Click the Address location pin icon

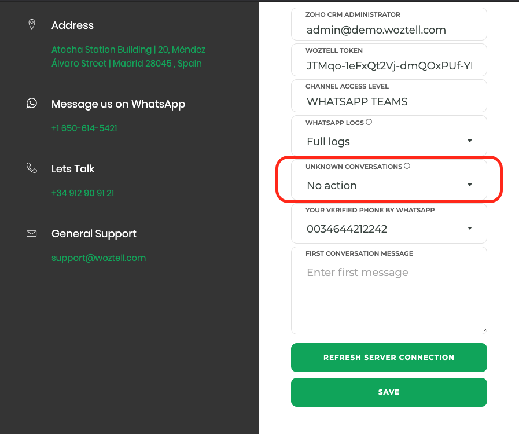click(32, 24)
